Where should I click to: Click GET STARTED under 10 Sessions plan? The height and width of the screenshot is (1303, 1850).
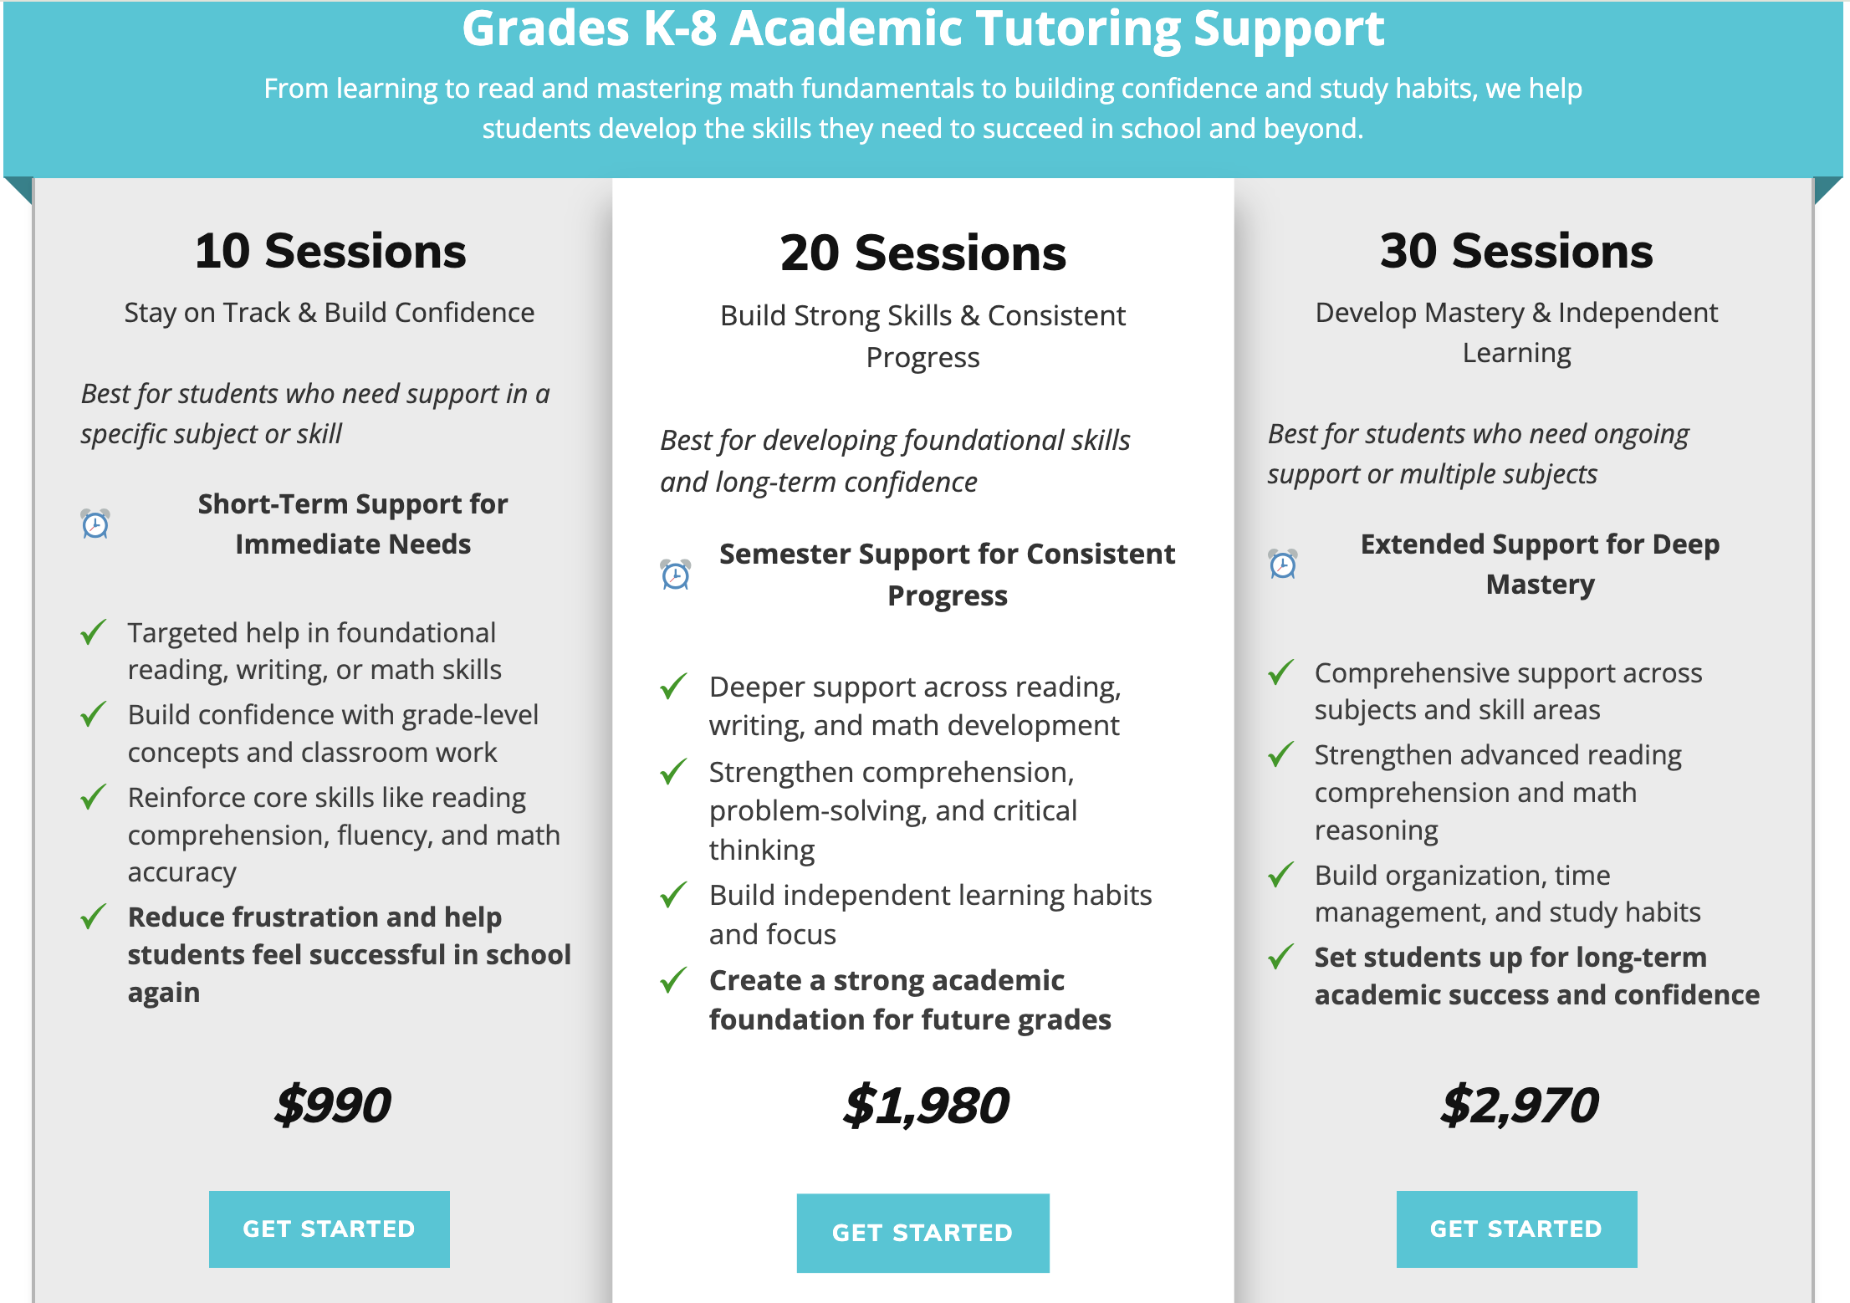click(x=330, y=1229)
